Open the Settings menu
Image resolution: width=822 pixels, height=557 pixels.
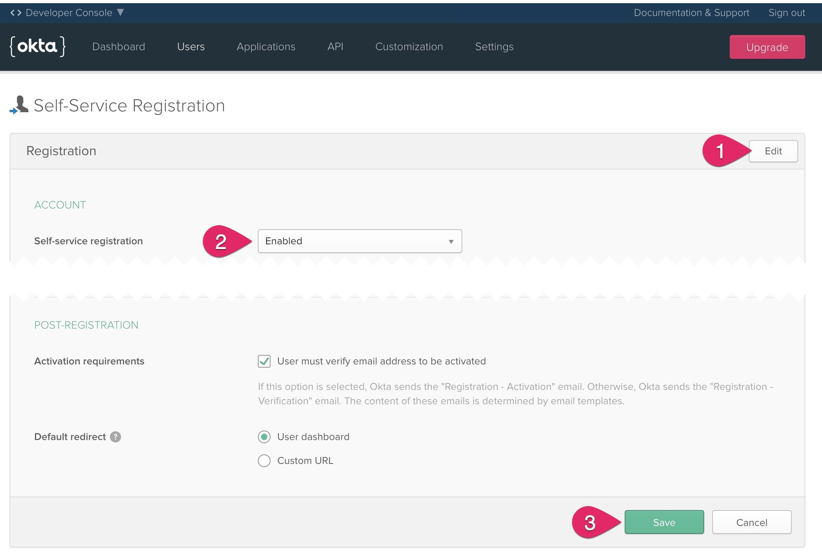click(x=495, y=47)
